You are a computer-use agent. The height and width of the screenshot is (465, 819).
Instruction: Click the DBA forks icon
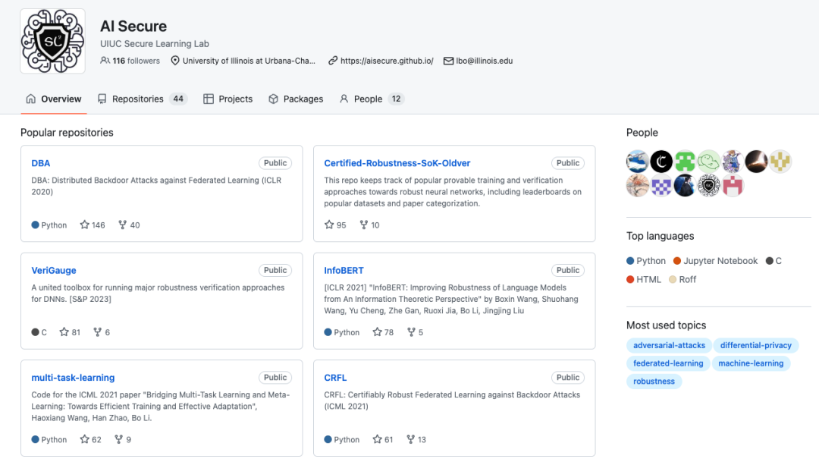click(x=122, y=225)
